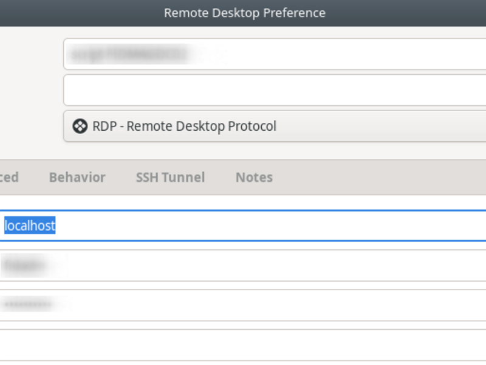Click the masked password field

243,305
